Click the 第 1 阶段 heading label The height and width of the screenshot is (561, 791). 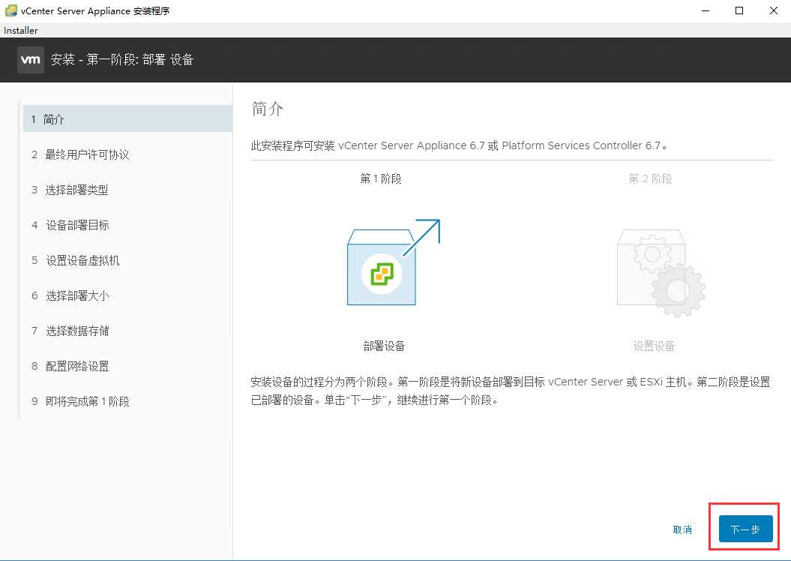click(x=385, y=179)
